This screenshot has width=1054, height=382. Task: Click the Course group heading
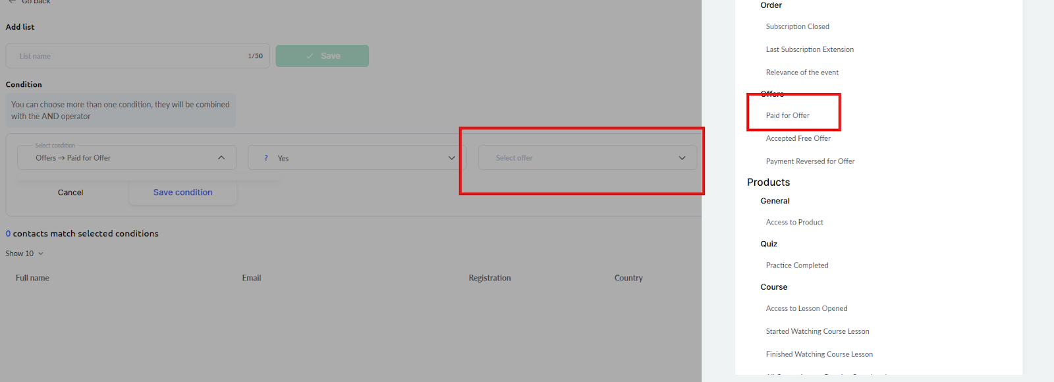tap(774, 287)
